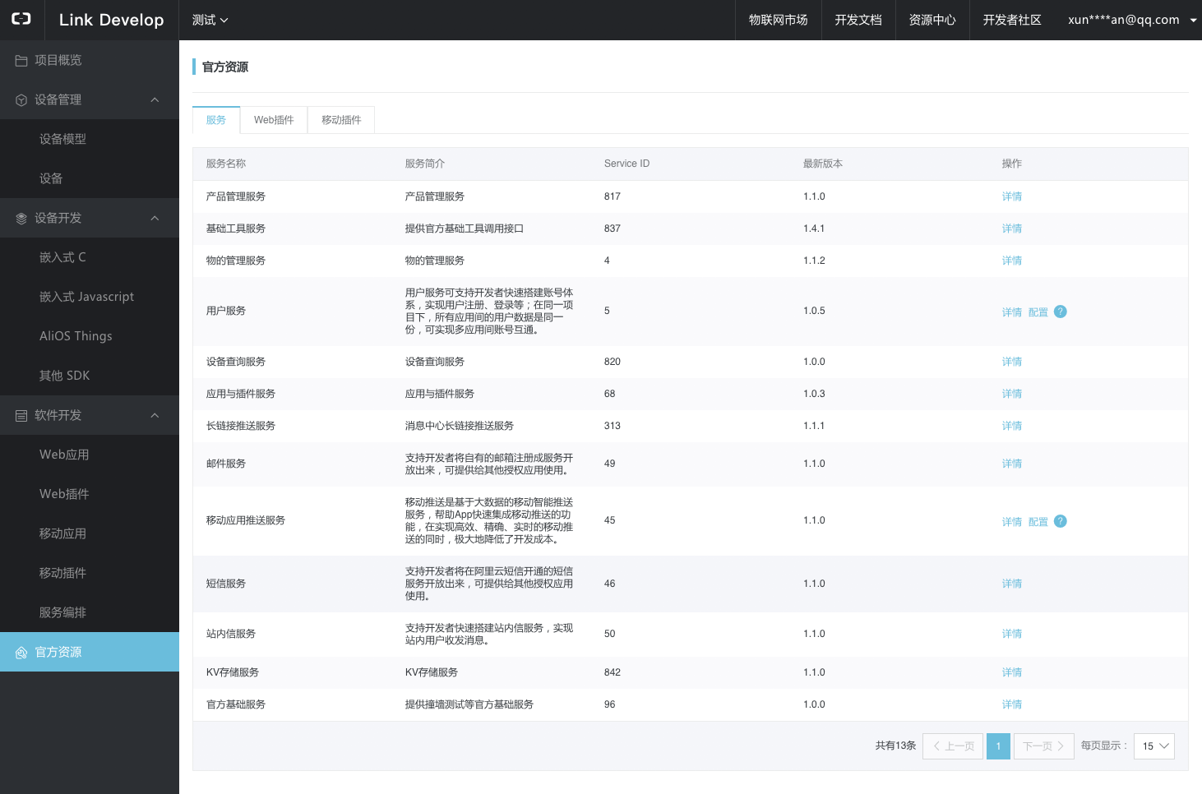The image size is (1202, 794).
Task: Open Web插件 in the sidebar
Action: pos(90,494)
